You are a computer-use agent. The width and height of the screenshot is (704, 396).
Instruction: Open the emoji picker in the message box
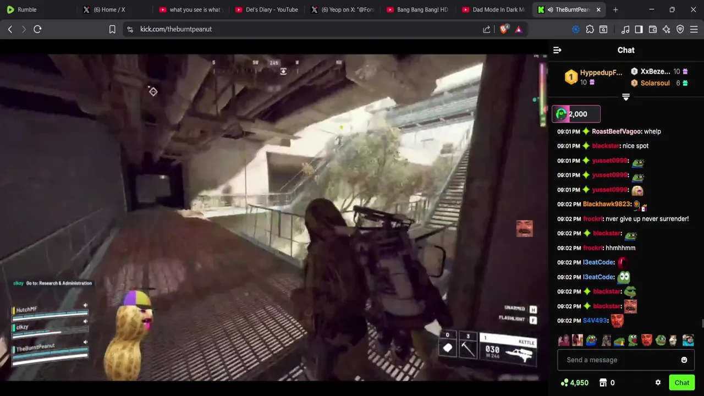(x=684, y=360)
